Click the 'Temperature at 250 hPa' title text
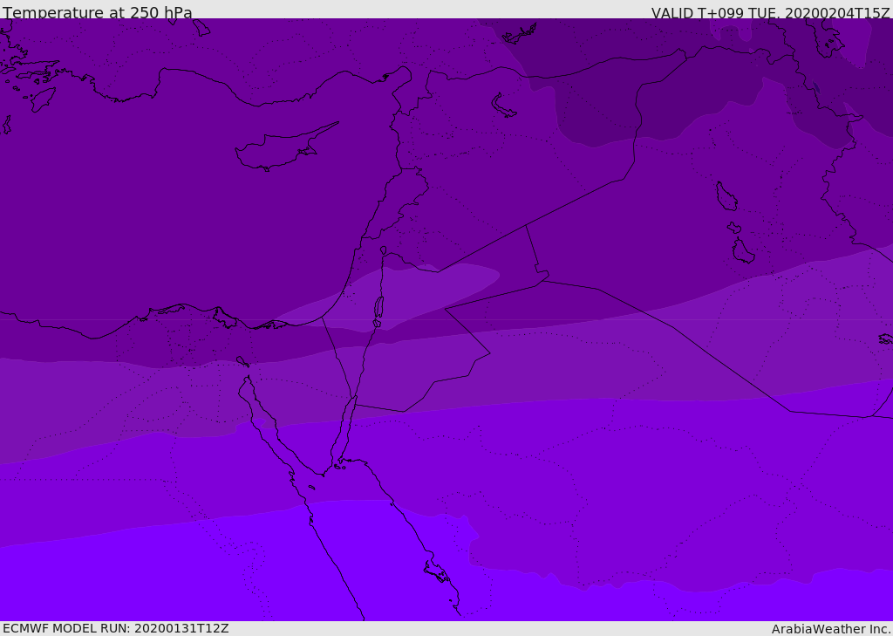Viewport: 893px width, 636px height. click(x=98, y=12)
